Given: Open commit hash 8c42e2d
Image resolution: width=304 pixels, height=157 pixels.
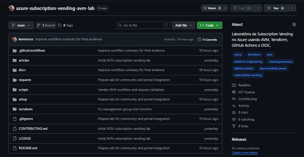Looking at the screenshot, I should coord(169,40).
